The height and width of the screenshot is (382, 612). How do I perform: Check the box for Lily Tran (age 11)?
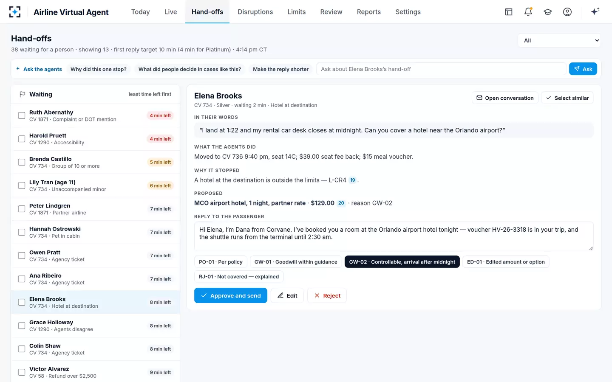click(x=22, y=185)
